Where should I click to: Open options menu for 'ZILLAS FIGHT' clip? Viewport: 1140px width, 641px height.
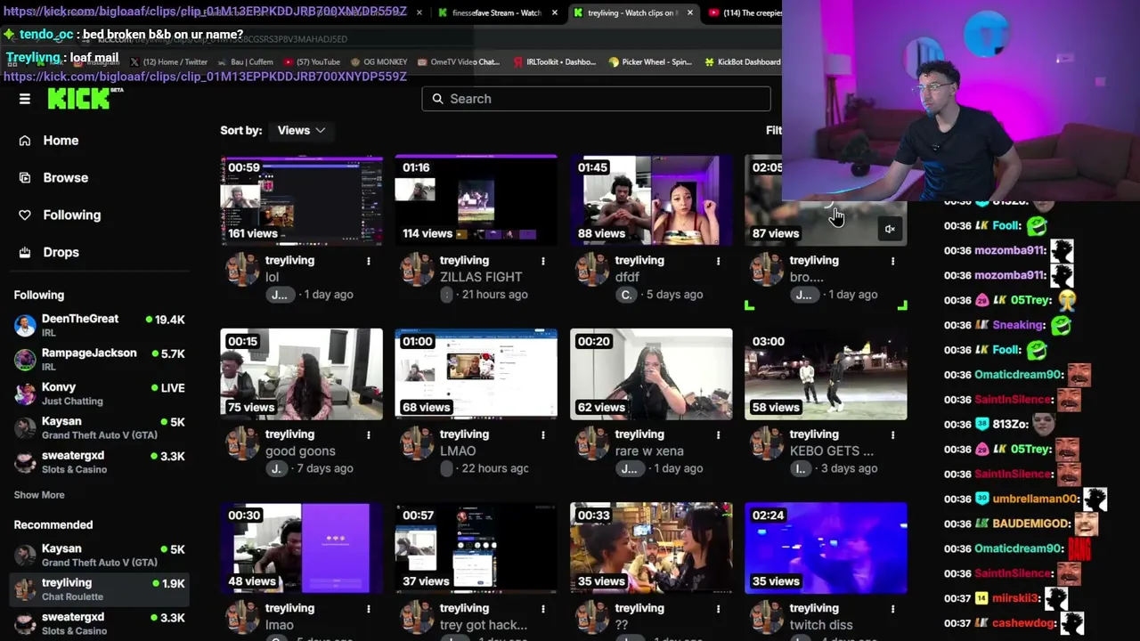pos(542,261)
